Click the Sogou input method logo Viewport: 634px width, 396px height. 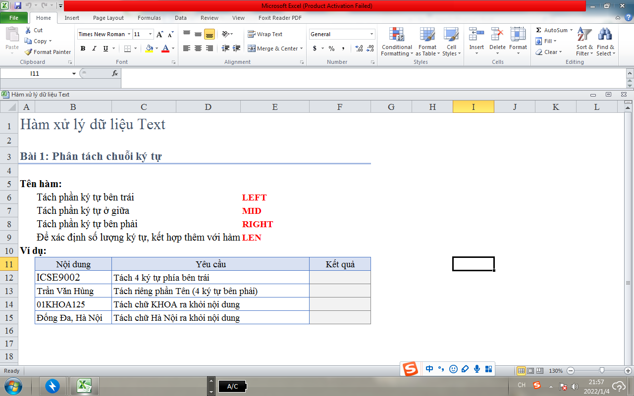click(410, 369)
